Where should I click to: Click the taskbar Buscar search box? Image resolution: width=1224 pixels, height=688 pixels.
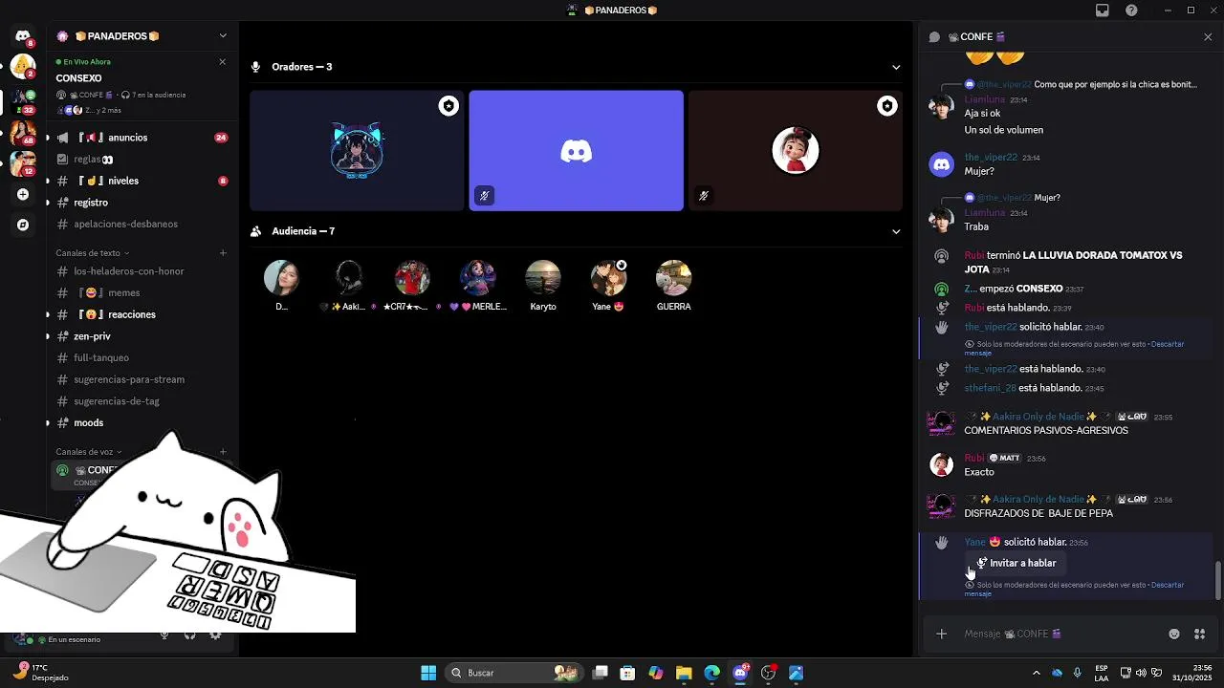[x=514, y=673]
